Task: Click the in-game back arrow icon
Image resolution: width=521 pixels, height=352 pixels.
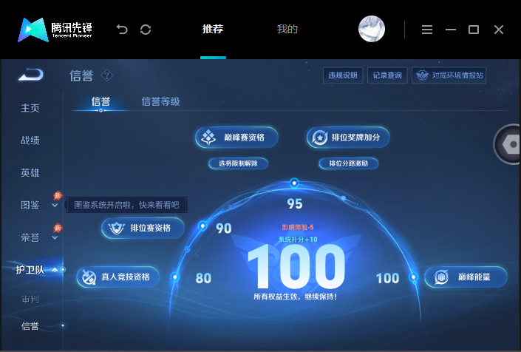Action: 31,75
